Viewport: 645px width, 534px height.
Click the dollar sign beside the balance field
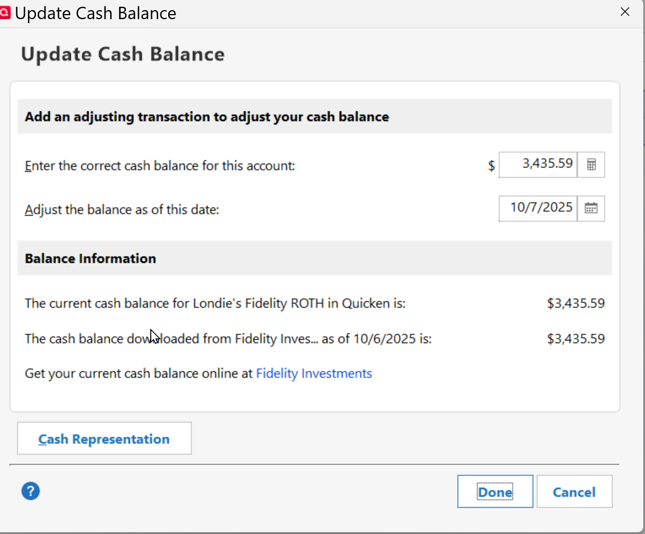(491, 166)
